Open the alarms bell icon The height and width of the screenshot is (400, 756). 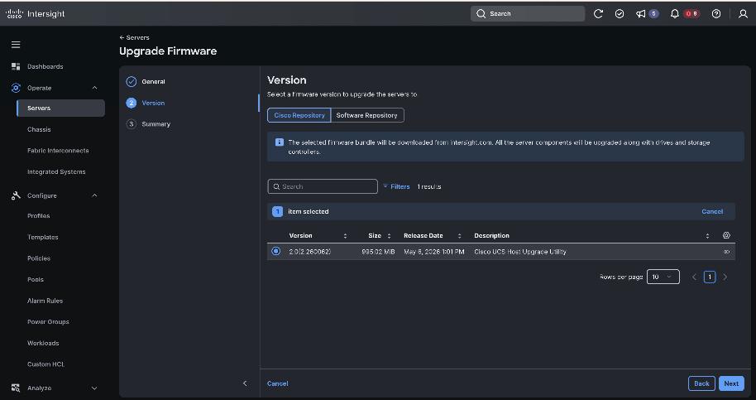coord(675,13)
